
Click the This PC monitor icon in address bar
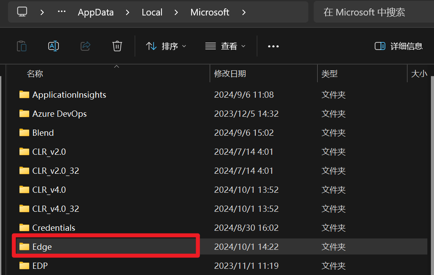coord(23,12)
